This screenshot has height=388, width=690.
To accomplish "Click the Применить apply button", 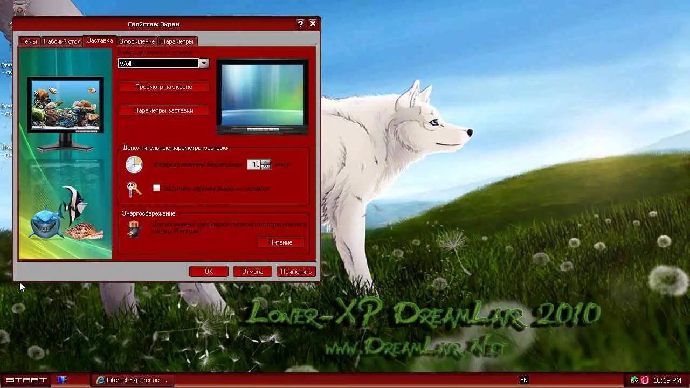I will pyautogui.click(x=296, y=272).
